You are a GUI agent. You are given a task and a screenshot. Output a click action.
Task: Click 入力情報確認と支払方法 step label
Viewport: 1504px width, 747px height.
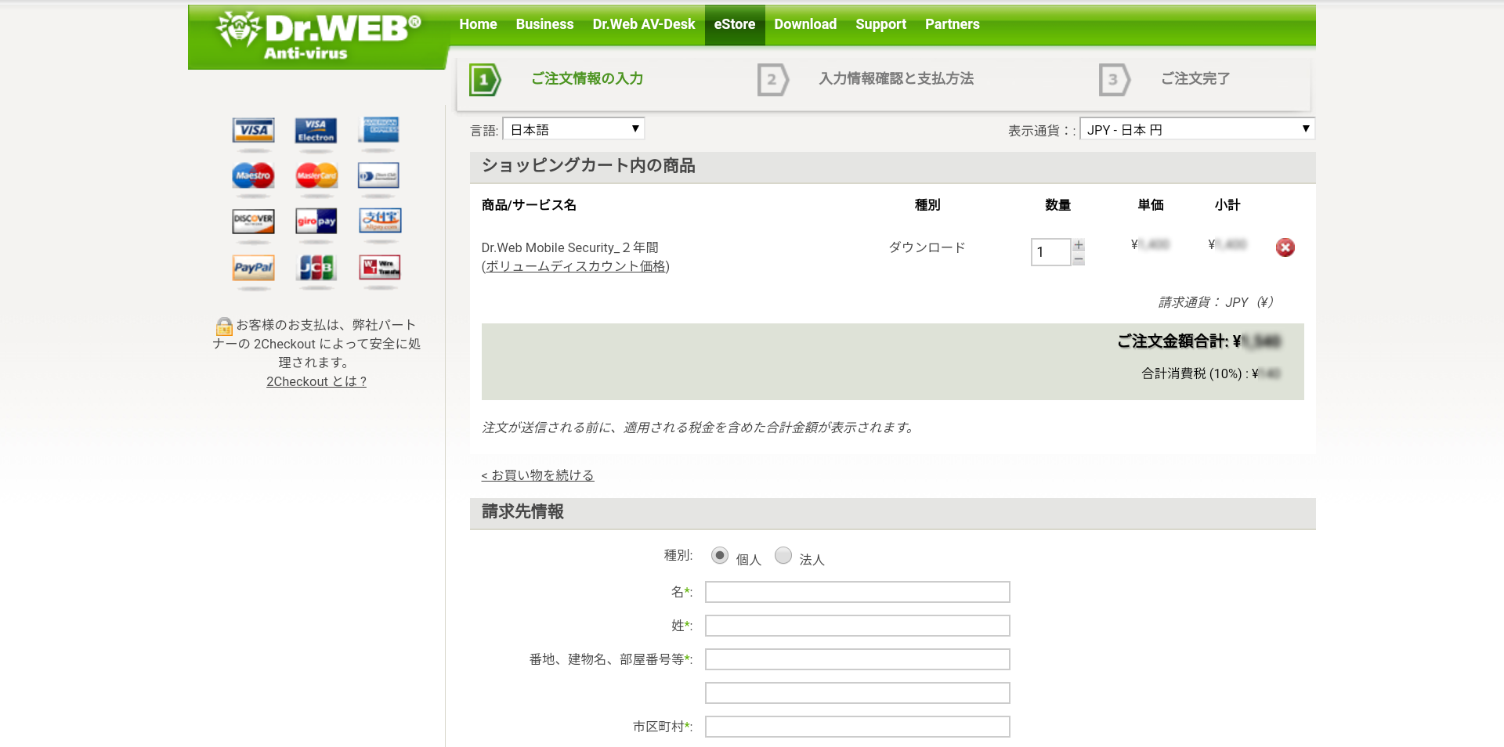pyautogui.click(x=896, y=78)
